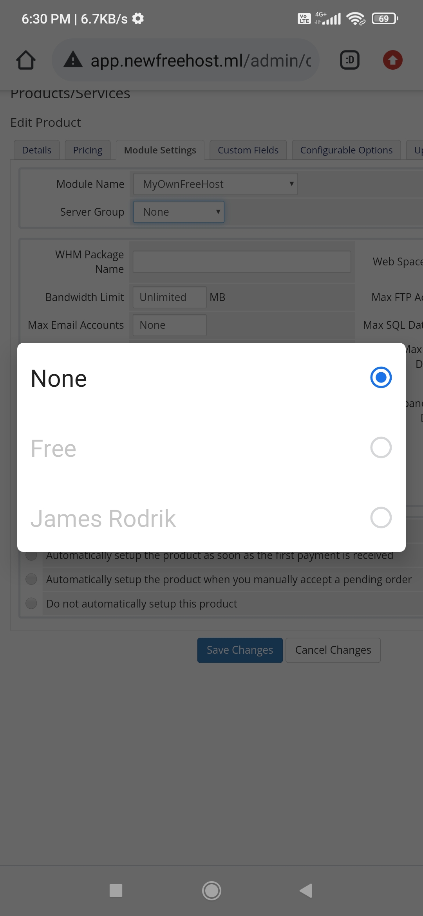This screenshot has width=423, height=916.
Task: Choose the James Rodrik option
Action: [211, 518]
